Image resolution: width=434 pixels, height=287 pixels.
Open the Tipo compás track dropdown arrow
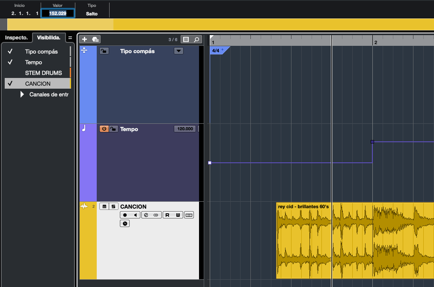click(178, 51)
